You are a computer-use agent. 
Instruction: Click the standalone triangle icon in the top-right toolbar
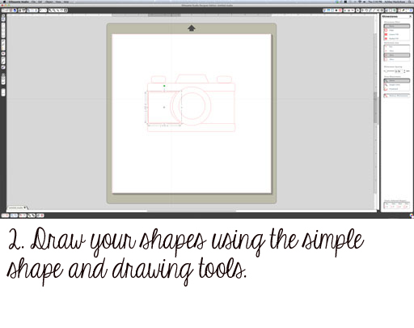pyautogui.click(x=358, y=11)
